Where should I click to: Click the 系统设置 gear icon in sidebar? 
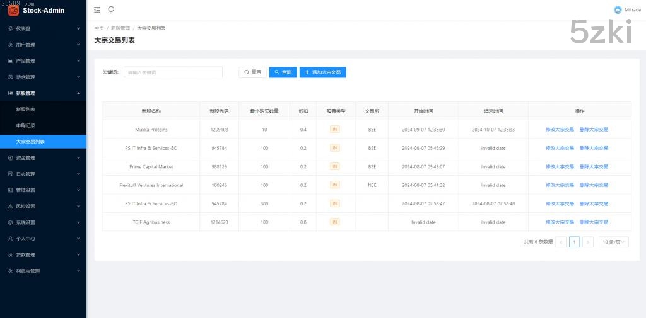(x=10, y=222)
